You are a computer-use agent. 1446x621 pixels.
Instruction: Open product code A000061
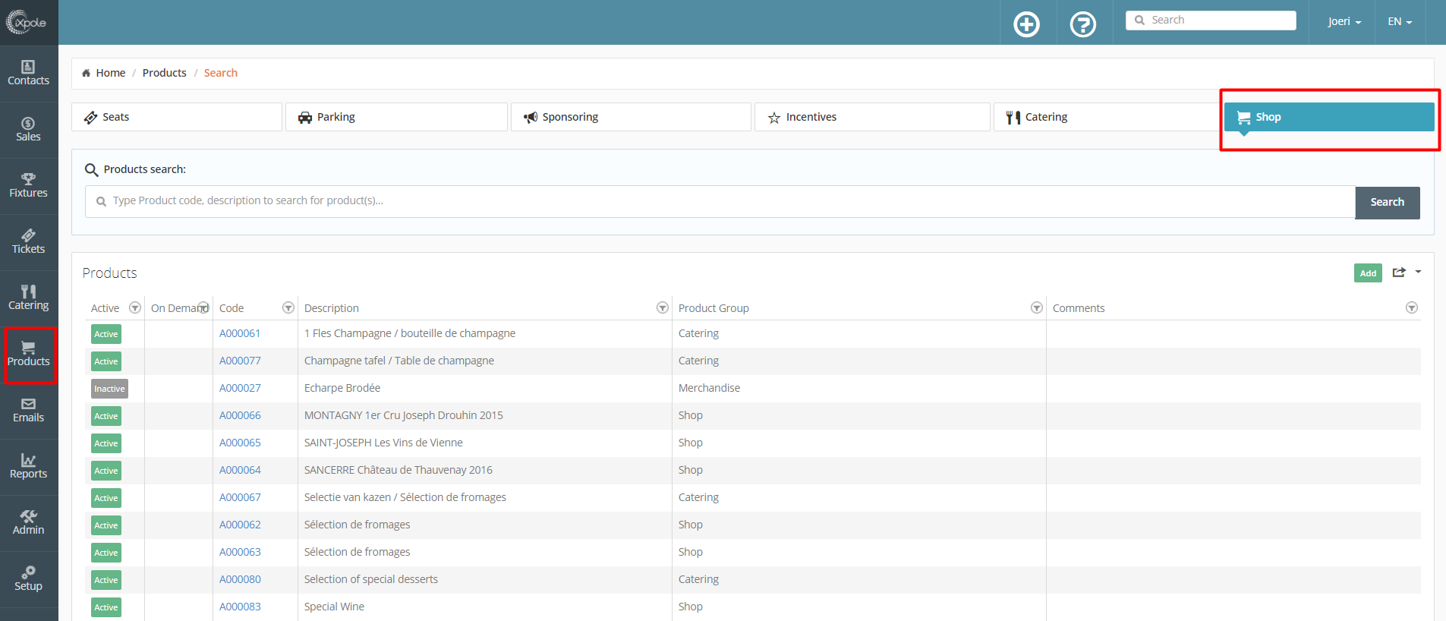(x=240, y=333)
